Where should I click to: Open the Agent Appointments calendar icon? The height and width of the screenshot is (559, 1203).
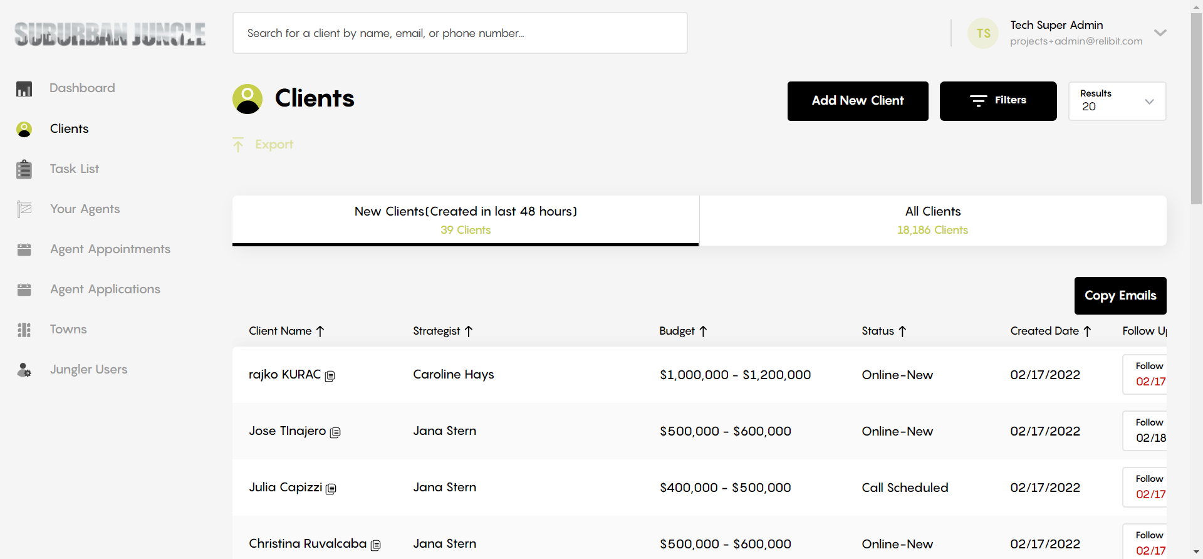pyautogui.click(x=24, y=249)
